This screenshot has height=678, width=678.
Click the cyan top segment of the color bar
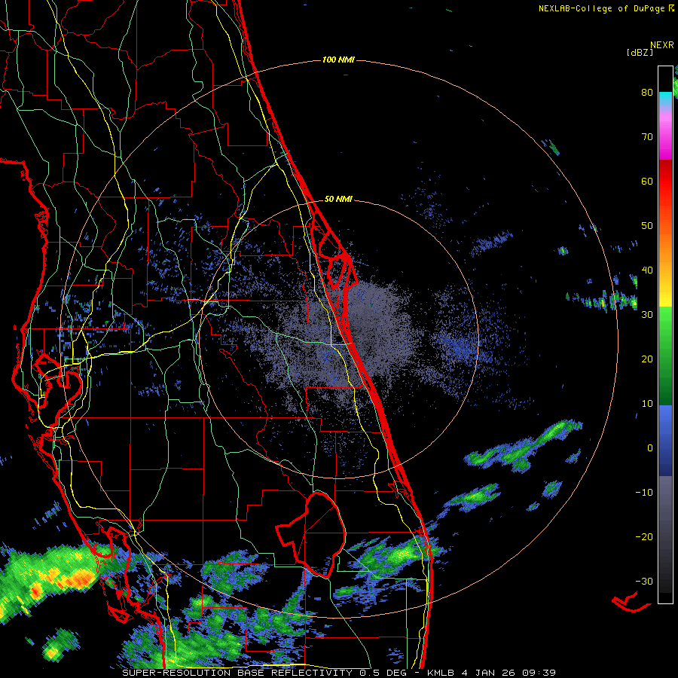pos(665,99)
